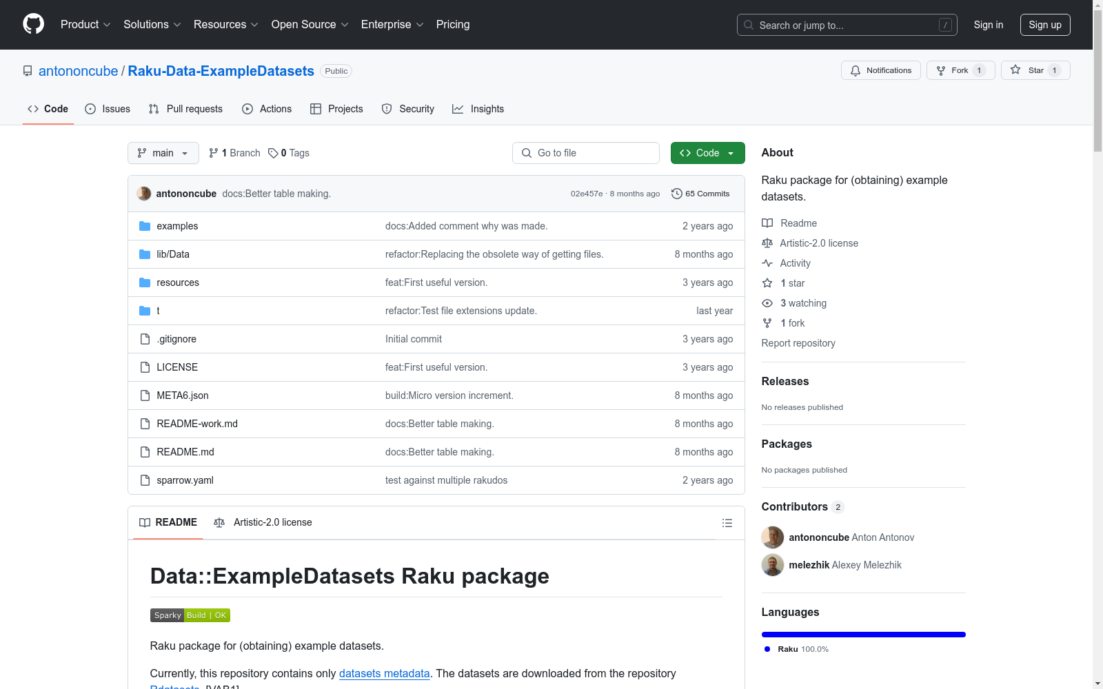Click the blue Raku language dot
This screenshot has width=1103, height=689.
click(x=767, y=649)
